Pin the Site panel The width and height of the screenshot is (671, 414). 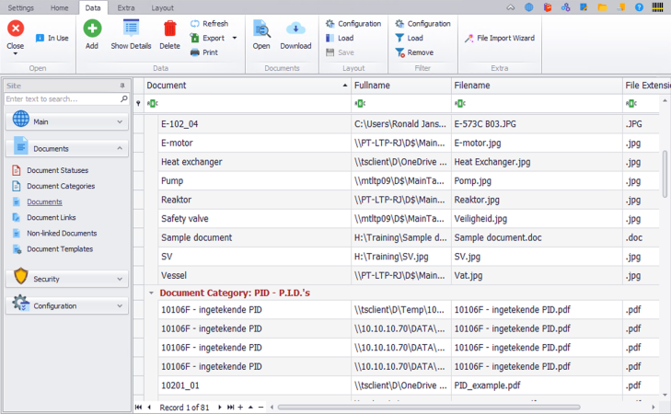coord(122,86)
